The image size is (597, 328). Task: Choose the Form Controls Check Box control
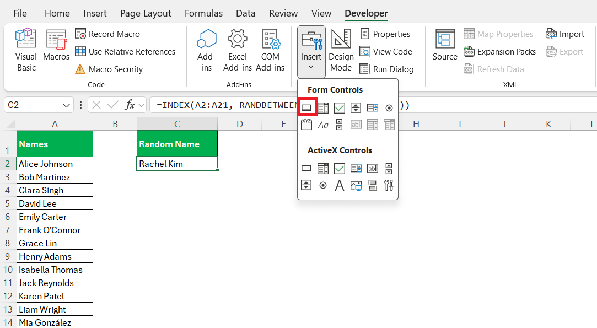pyautogui.click(x=339, y=108)
